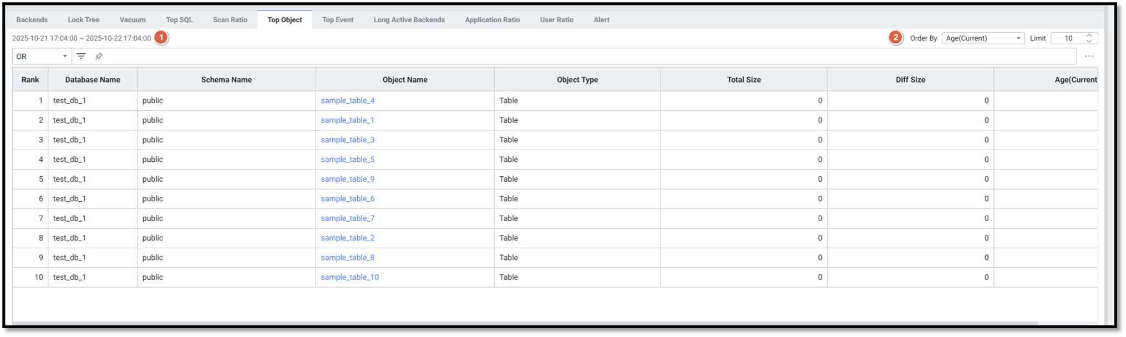Sort by the Total Size column header

[x=743, y=80]
